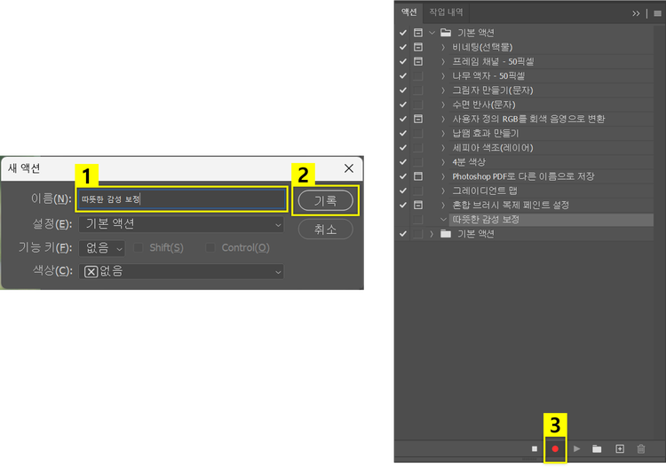Collapse panel with double-arrow icon
Screen dimensions: 666x467
click(x=636, y=13)
